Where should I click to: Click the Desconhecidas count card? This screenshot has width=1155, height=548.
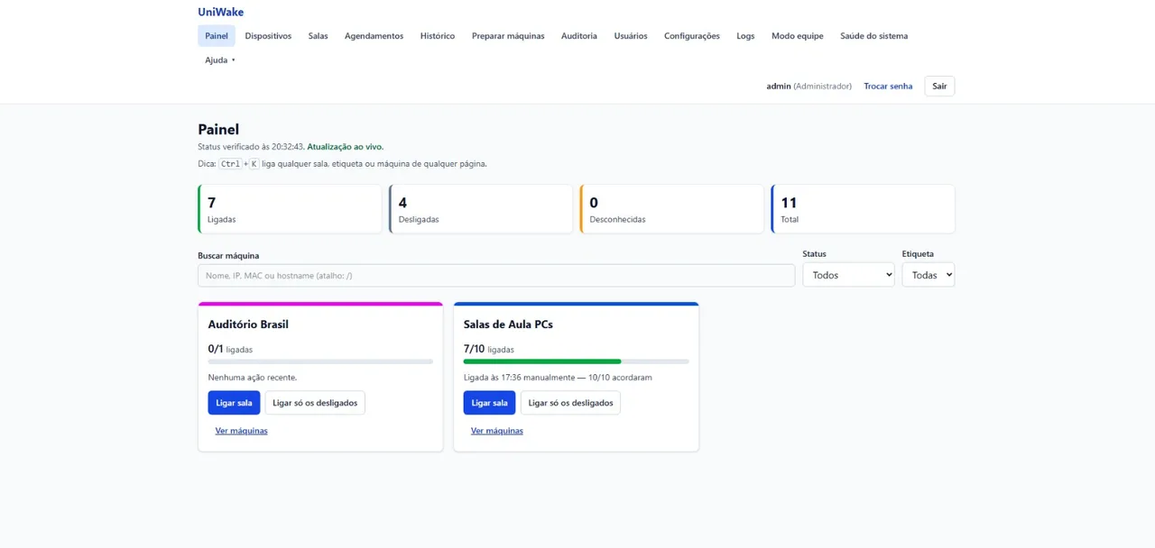coord(672,209)
